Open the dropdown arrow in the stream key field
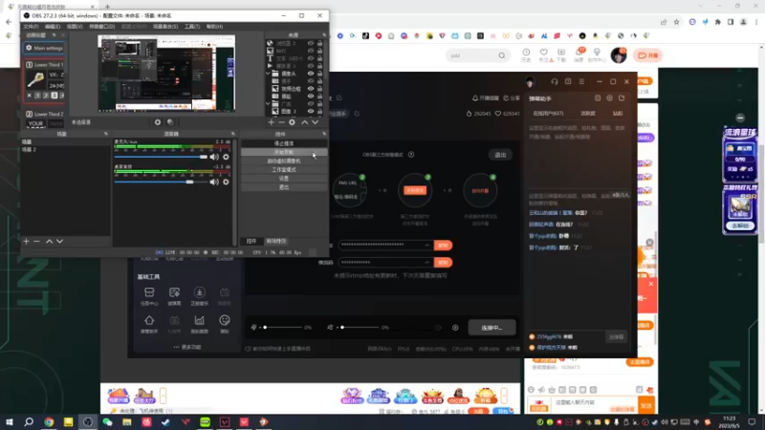Viewport: 765px width, 430px height. coord(426,262)
